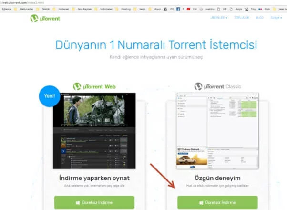Open the takip bookmark folder
This screenshot has width=287, height=210.
(140, 9)
